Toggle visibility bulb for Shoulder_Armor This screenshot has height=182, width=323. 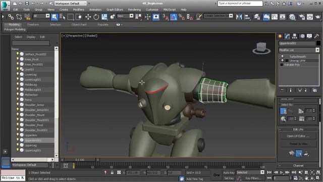(18, 105)
